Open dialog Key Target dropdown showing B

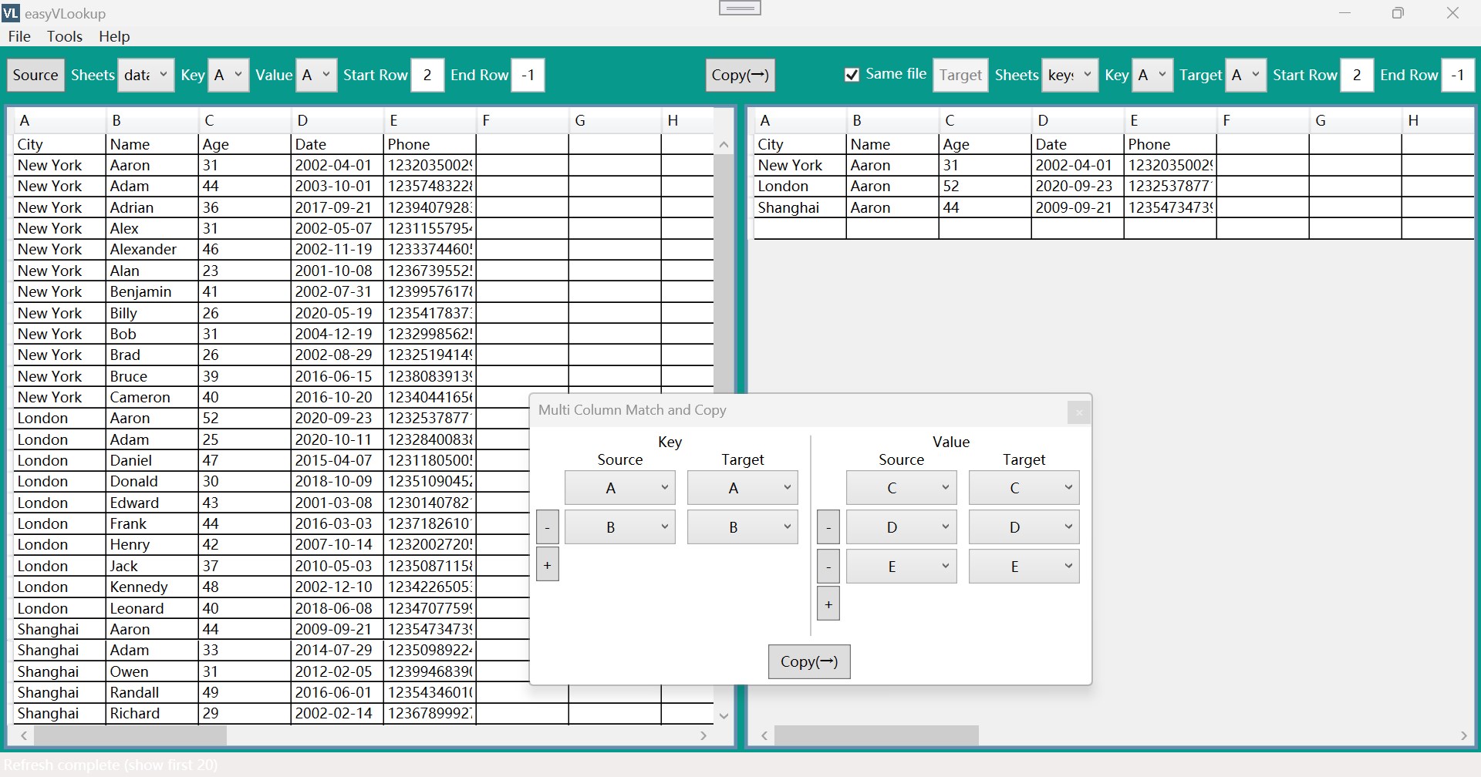[743, 527]
